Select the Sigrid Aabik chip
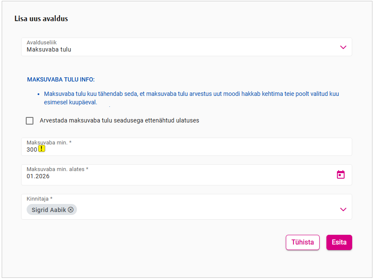 pos(49,210)
